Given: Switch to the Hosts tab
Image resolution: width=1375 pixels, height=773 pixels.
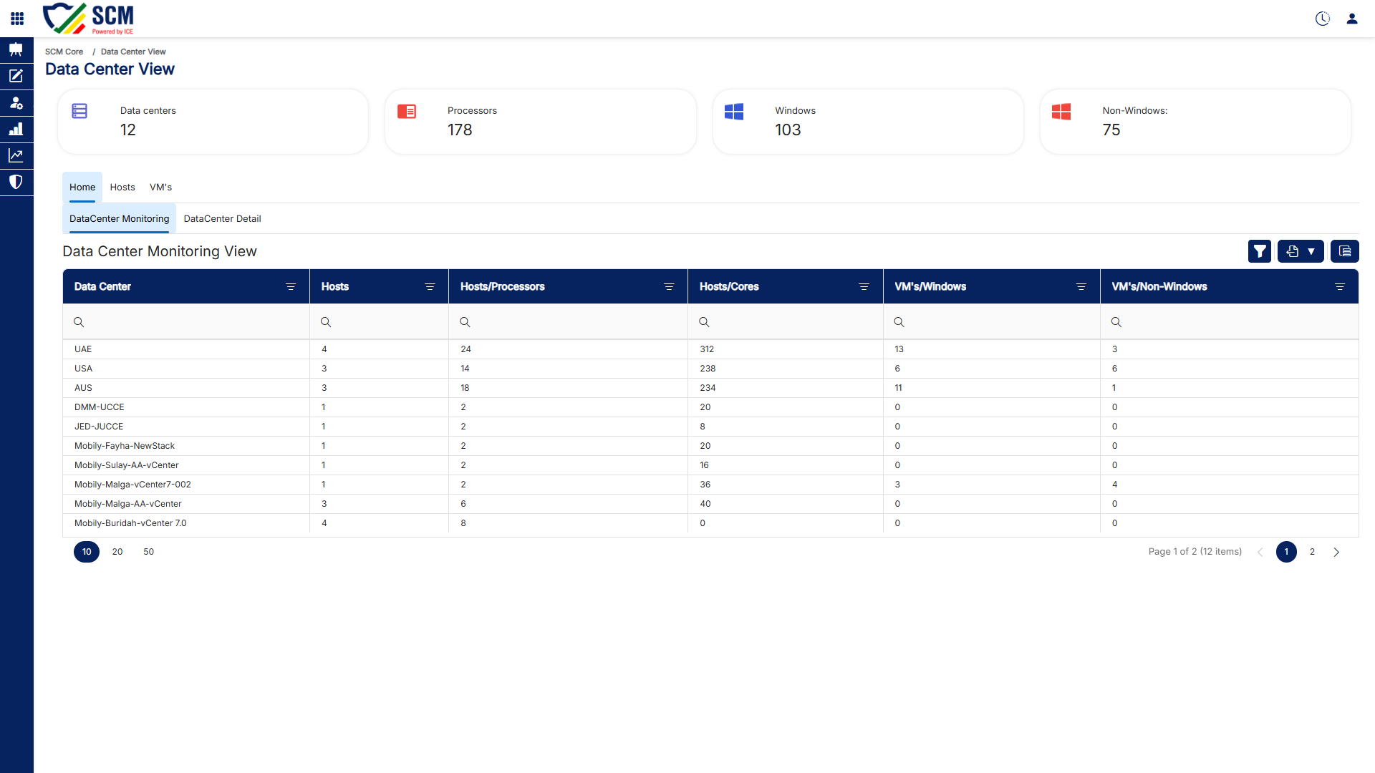Looking at the screenshot, I should click(x=122, y=188).
